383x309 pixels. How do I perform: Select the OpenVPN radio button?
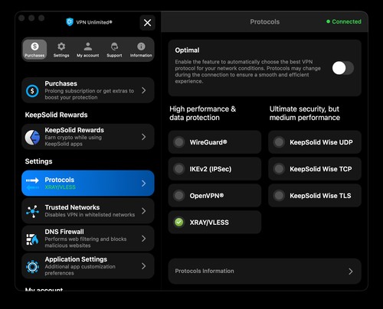pyautogui.click(x=179, y=196)
